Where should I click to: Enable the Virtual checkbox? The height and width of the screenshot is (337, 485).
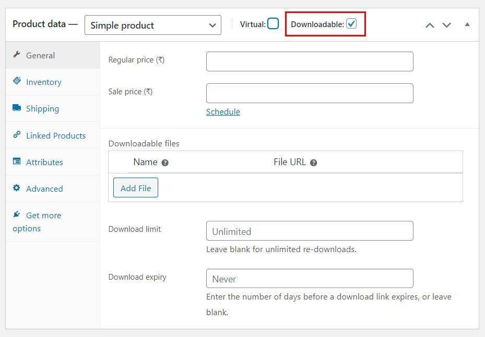273,24
